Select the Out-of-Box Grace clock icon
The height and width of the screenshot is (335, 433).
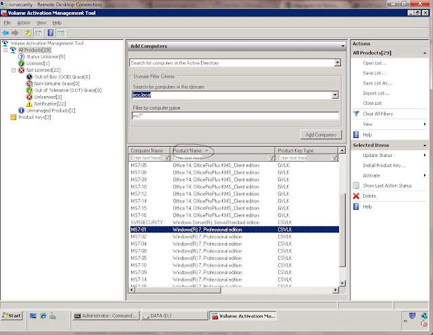pyautogui.click(x=29, y=76)
